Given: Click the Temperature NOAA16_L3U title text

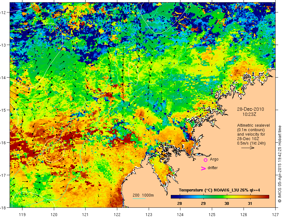Looking at the screenshot, I should 219,190.
